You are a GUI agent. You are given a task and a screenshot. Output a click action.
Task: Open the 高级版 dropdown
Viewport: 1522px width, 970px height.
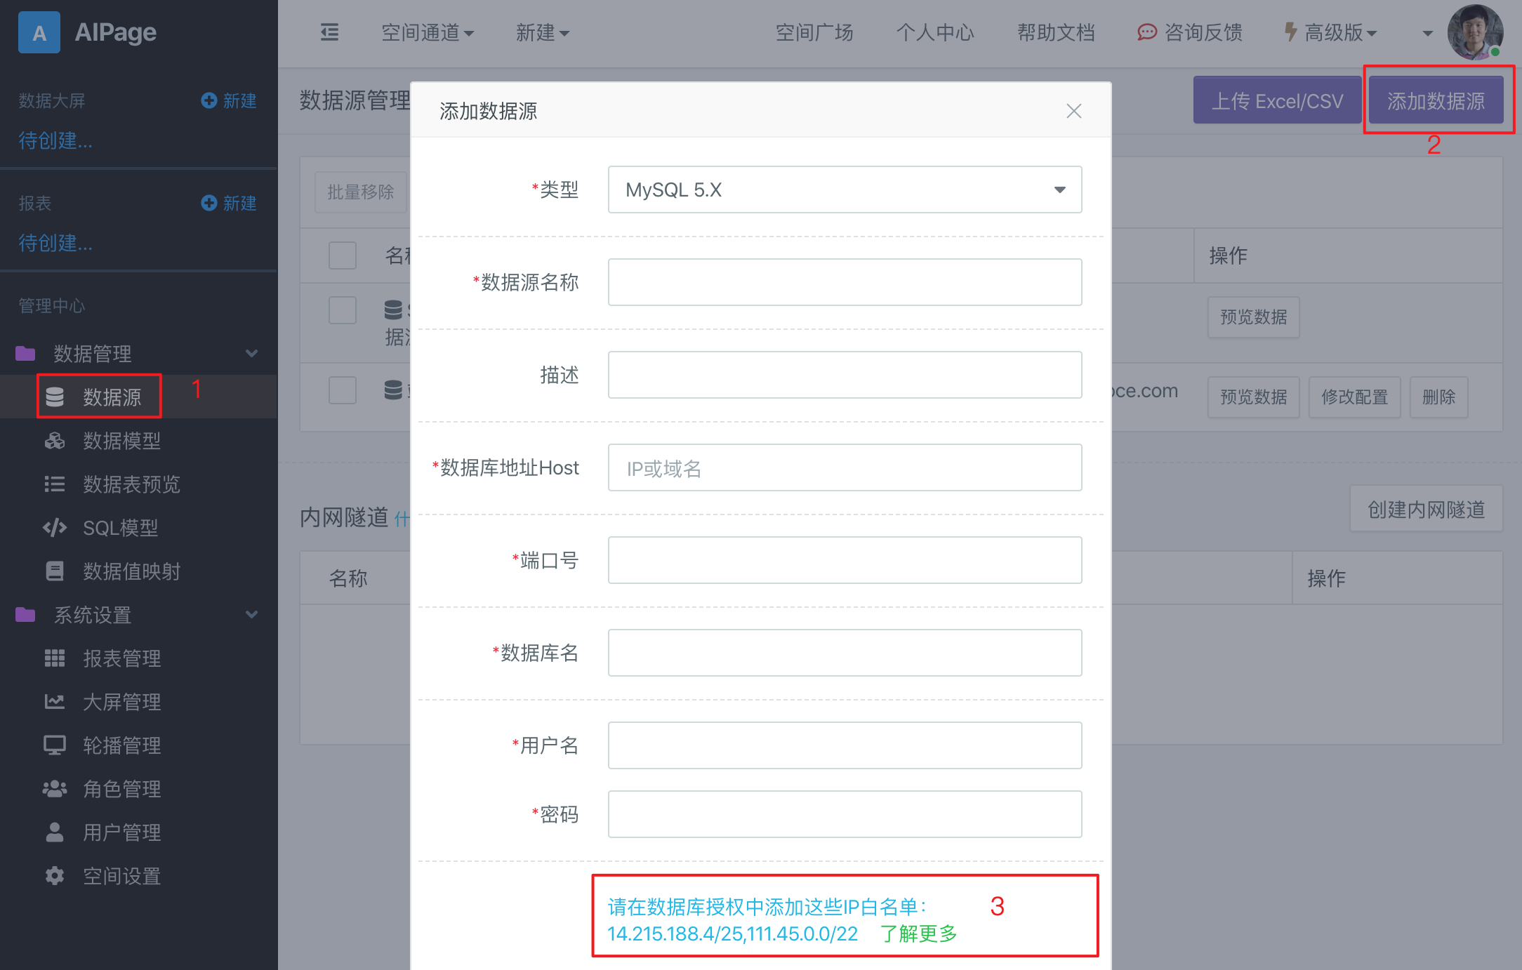[1340, 32]
